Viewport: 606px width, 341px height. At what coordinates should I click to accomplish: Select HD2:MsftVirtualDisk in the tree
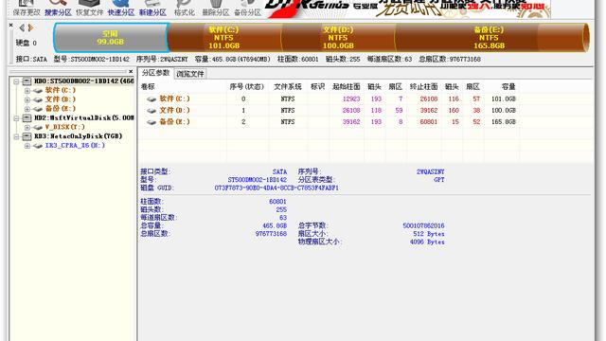click(84, 117)
